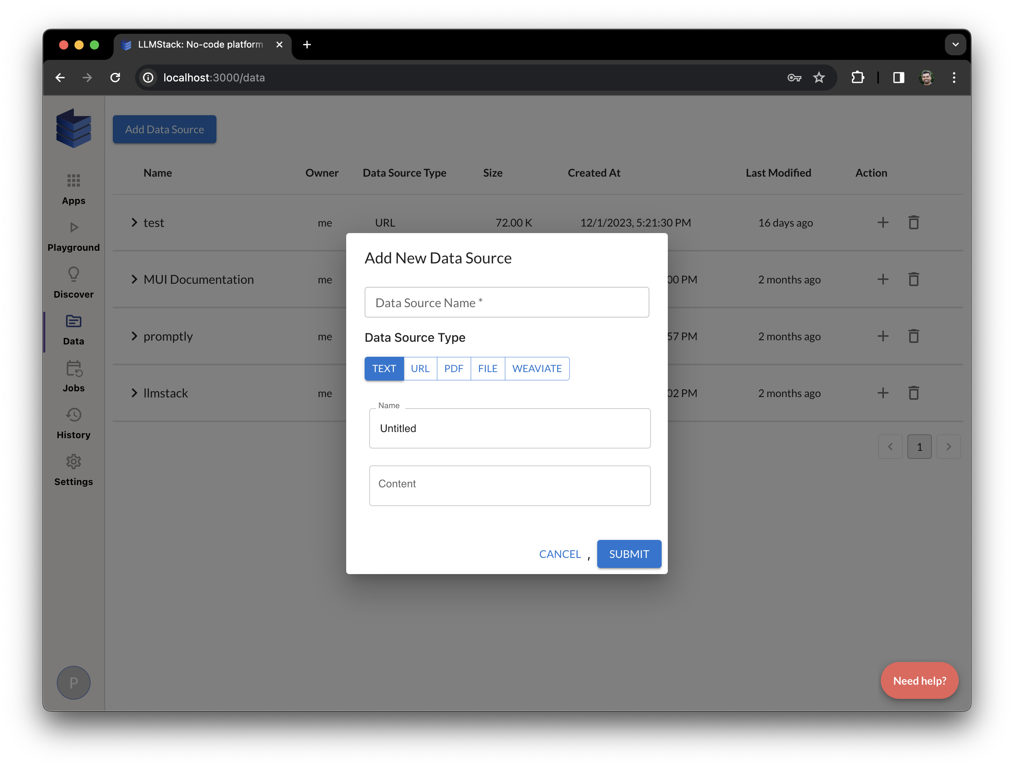1014x768 pixels.
Task: Select the PDF data source type
Action: [453, 368]
